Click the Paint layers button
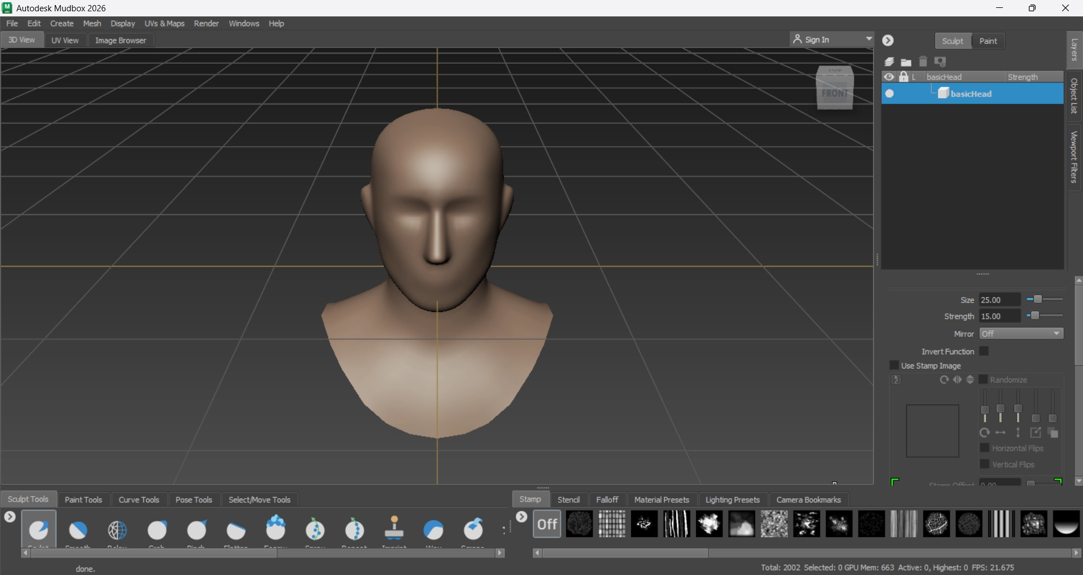The width and height of the screenshot is (1083, 575). click(x=988, y=41)
